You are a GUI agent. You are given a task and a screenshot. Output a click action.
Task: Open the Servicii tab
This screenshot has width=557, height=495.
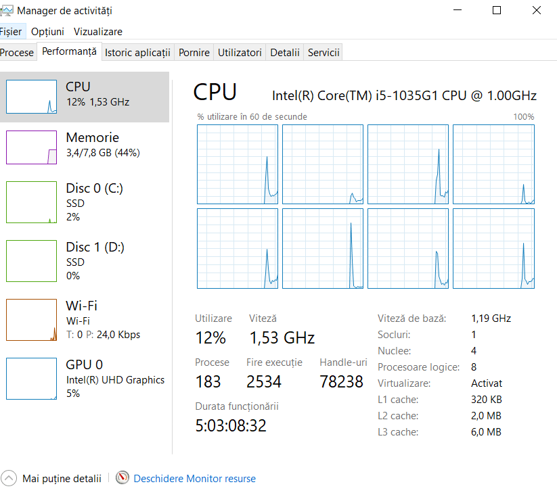[x=324, y=53]
